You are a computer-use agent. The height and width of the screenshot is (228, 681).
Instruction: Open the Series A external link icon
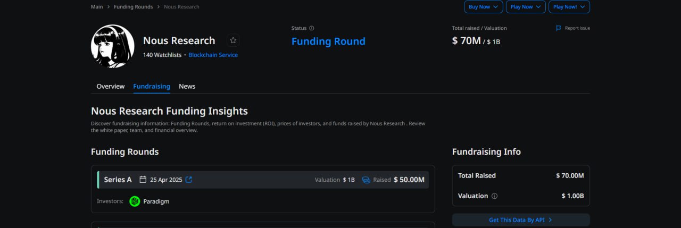pos(188,180)
